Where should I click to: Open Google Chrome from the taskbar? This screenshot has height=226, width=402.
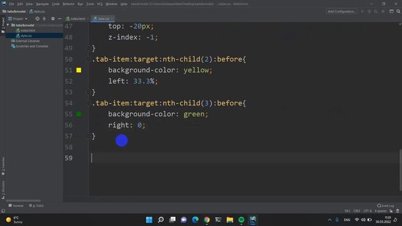[207, 220]
